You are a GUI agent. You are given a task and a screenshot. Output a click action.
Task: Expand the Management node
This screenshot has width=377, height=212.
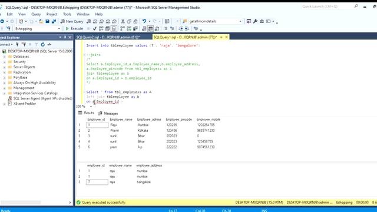click(4, 88)
